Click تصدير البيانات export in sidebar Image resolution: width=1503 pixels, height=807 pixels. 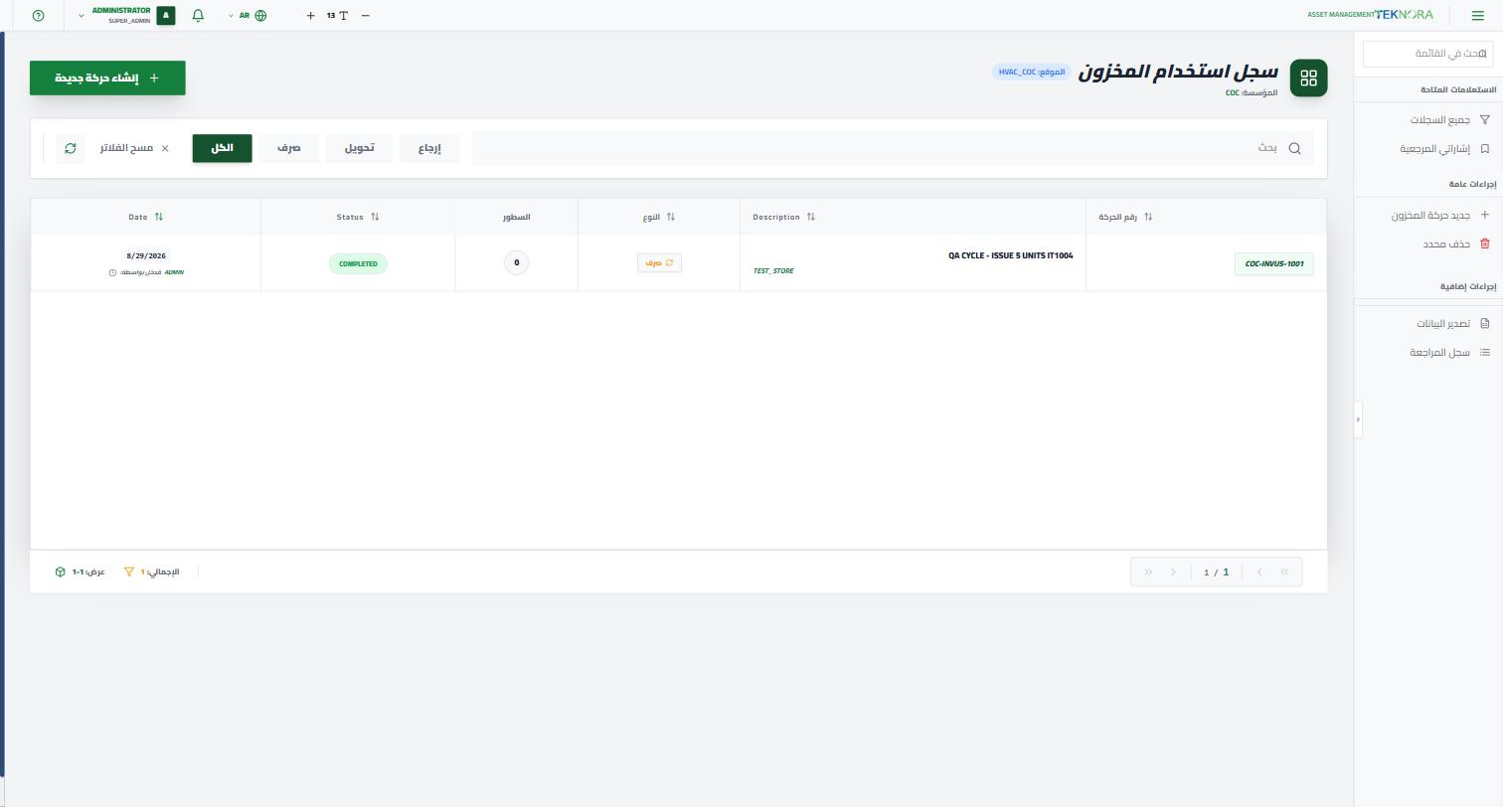1453,323
